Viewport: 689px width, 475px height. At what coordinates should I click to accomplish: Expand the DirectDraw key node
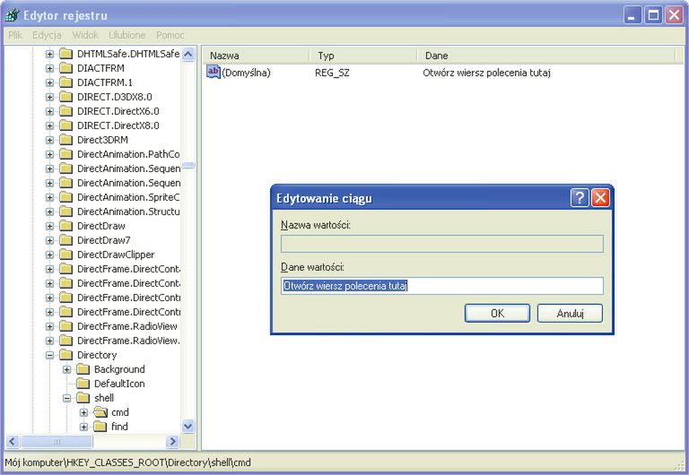point(50,226)
